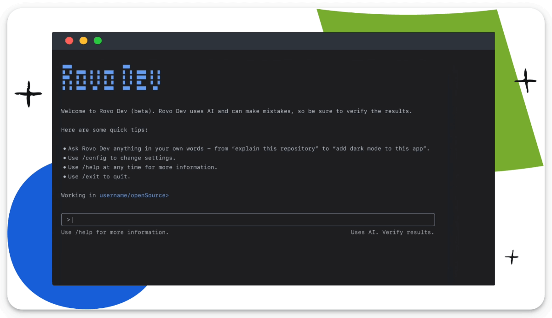
Task: Focus the command prompt input box
Action: tap(248, 220)
